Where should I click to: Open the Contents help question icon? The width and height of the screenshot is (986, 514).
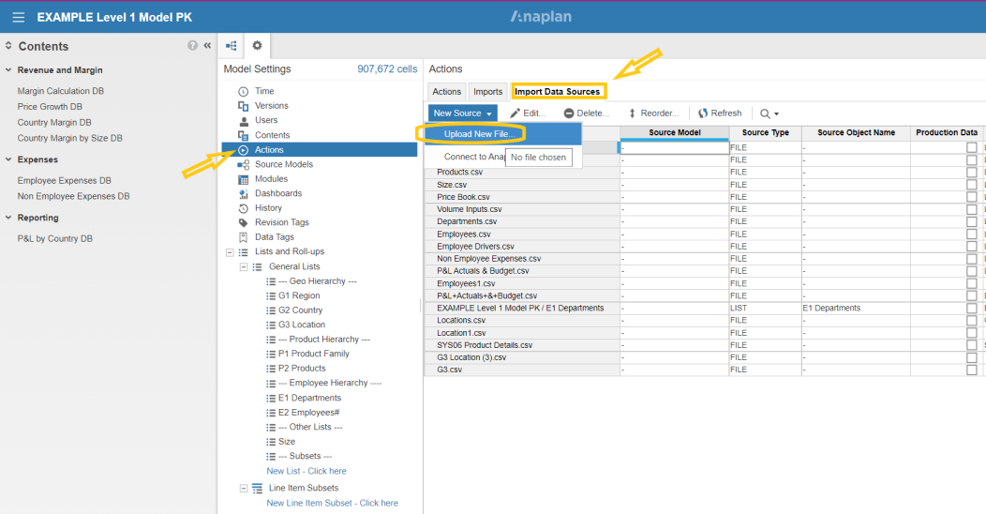(192, 45)
